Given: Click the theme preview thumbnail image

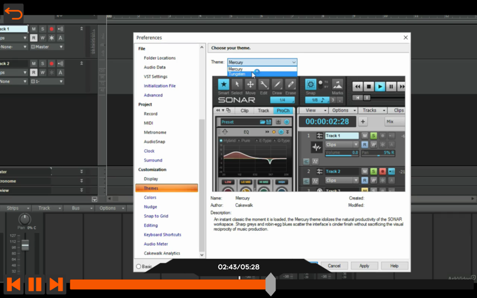Looking at the screenshot, I should tap(309, 134).
